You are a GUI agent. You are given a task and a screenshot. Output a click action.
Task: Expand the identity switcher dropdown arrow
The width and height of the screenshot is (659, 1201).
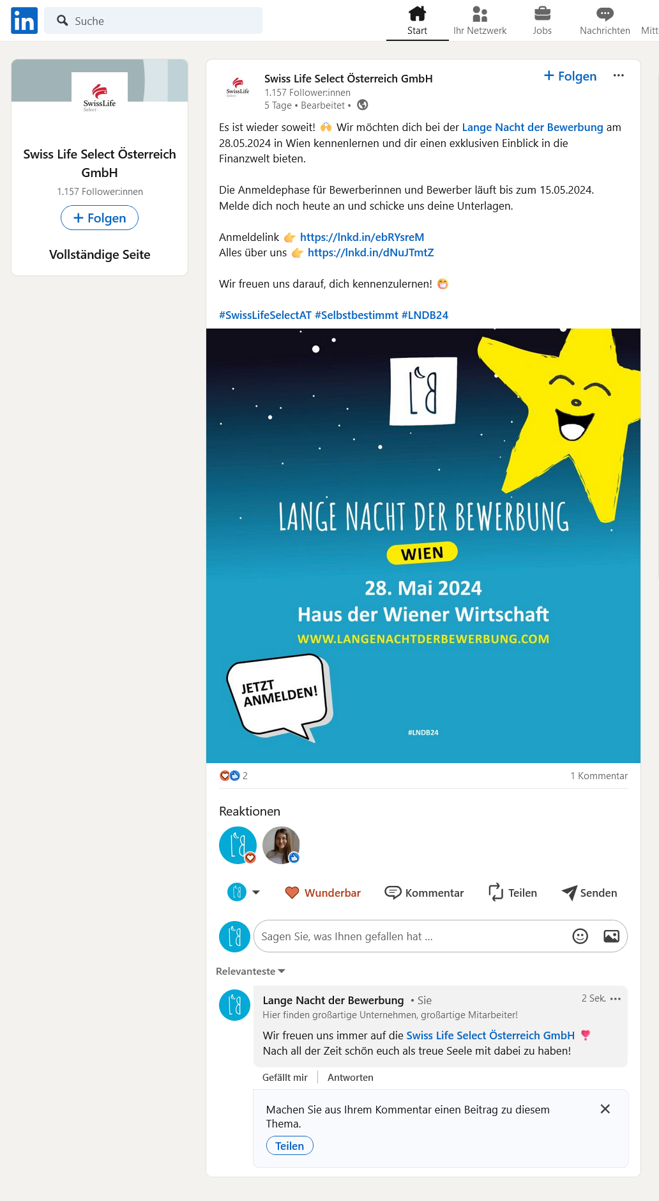(255, 892)
